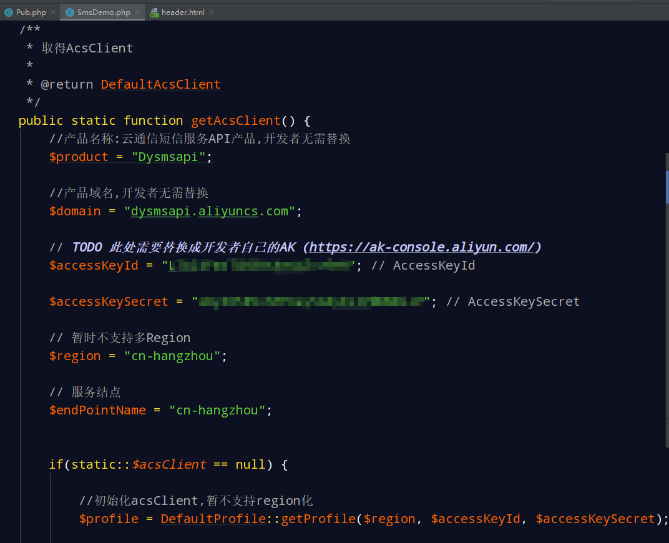Switch to the SmsDemo.php tab
669x543 pixels.
coord(103,12)
